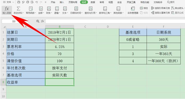This screenshot has width=185, height=99.
Task: Switch to the Review (审阅) tab
Action: click(102, 2)
